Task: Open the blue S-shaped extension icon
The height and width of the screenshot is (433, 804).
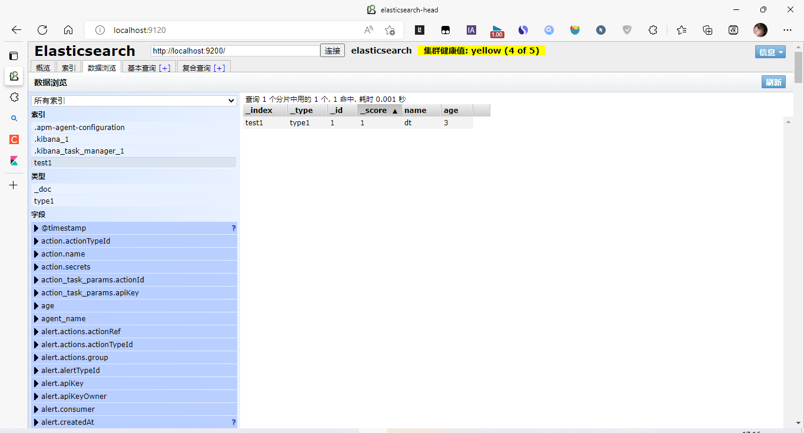Action: click(523, 30)
